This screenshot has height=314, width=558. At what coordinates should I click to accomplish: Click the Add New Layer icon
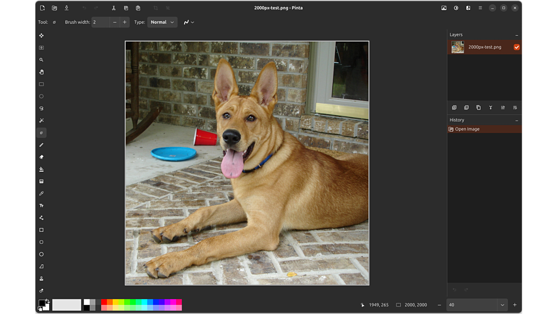coord(454,108)
